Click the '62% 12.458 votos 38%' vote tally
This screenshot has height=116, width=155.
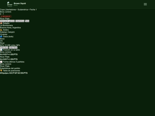pyautogui.click(x=10, y=45)
